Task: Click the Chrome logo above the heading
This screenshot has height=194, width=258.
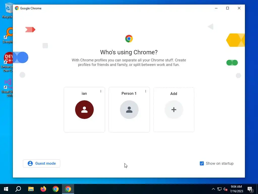Action: click(x=129, y=39)
